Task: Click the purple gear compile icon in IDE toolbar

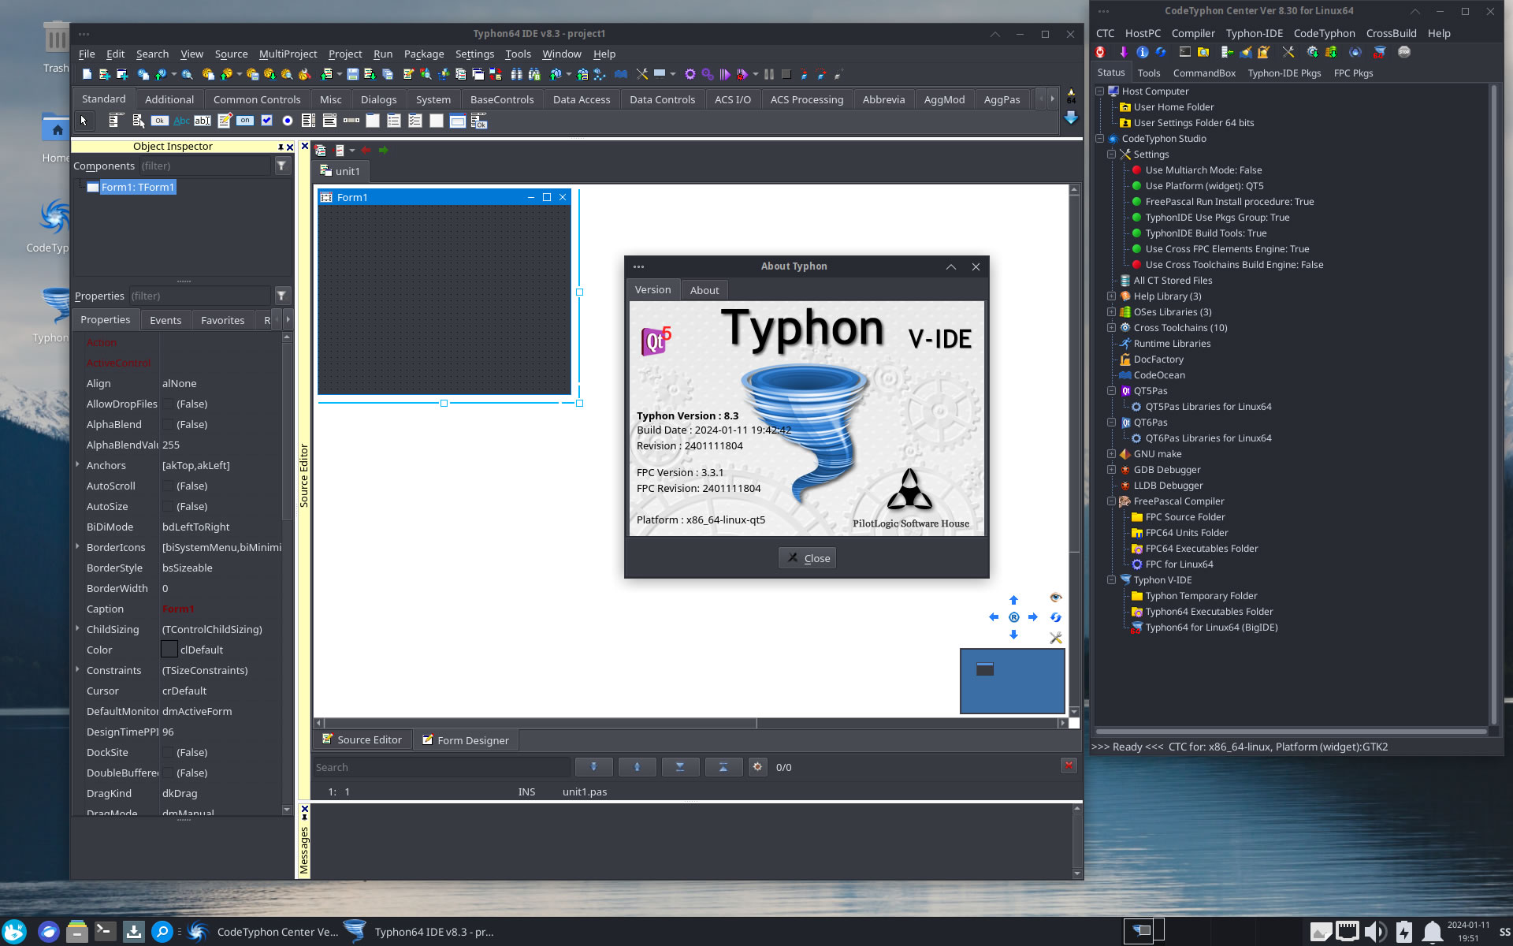Action: tap(690, 74)
